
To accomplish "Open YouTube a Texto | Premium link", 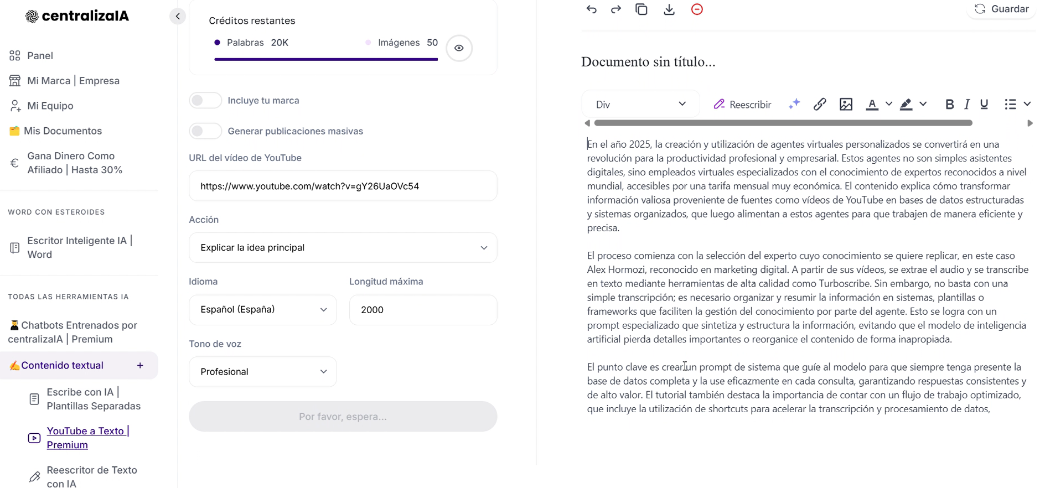I will pos(88,438).
